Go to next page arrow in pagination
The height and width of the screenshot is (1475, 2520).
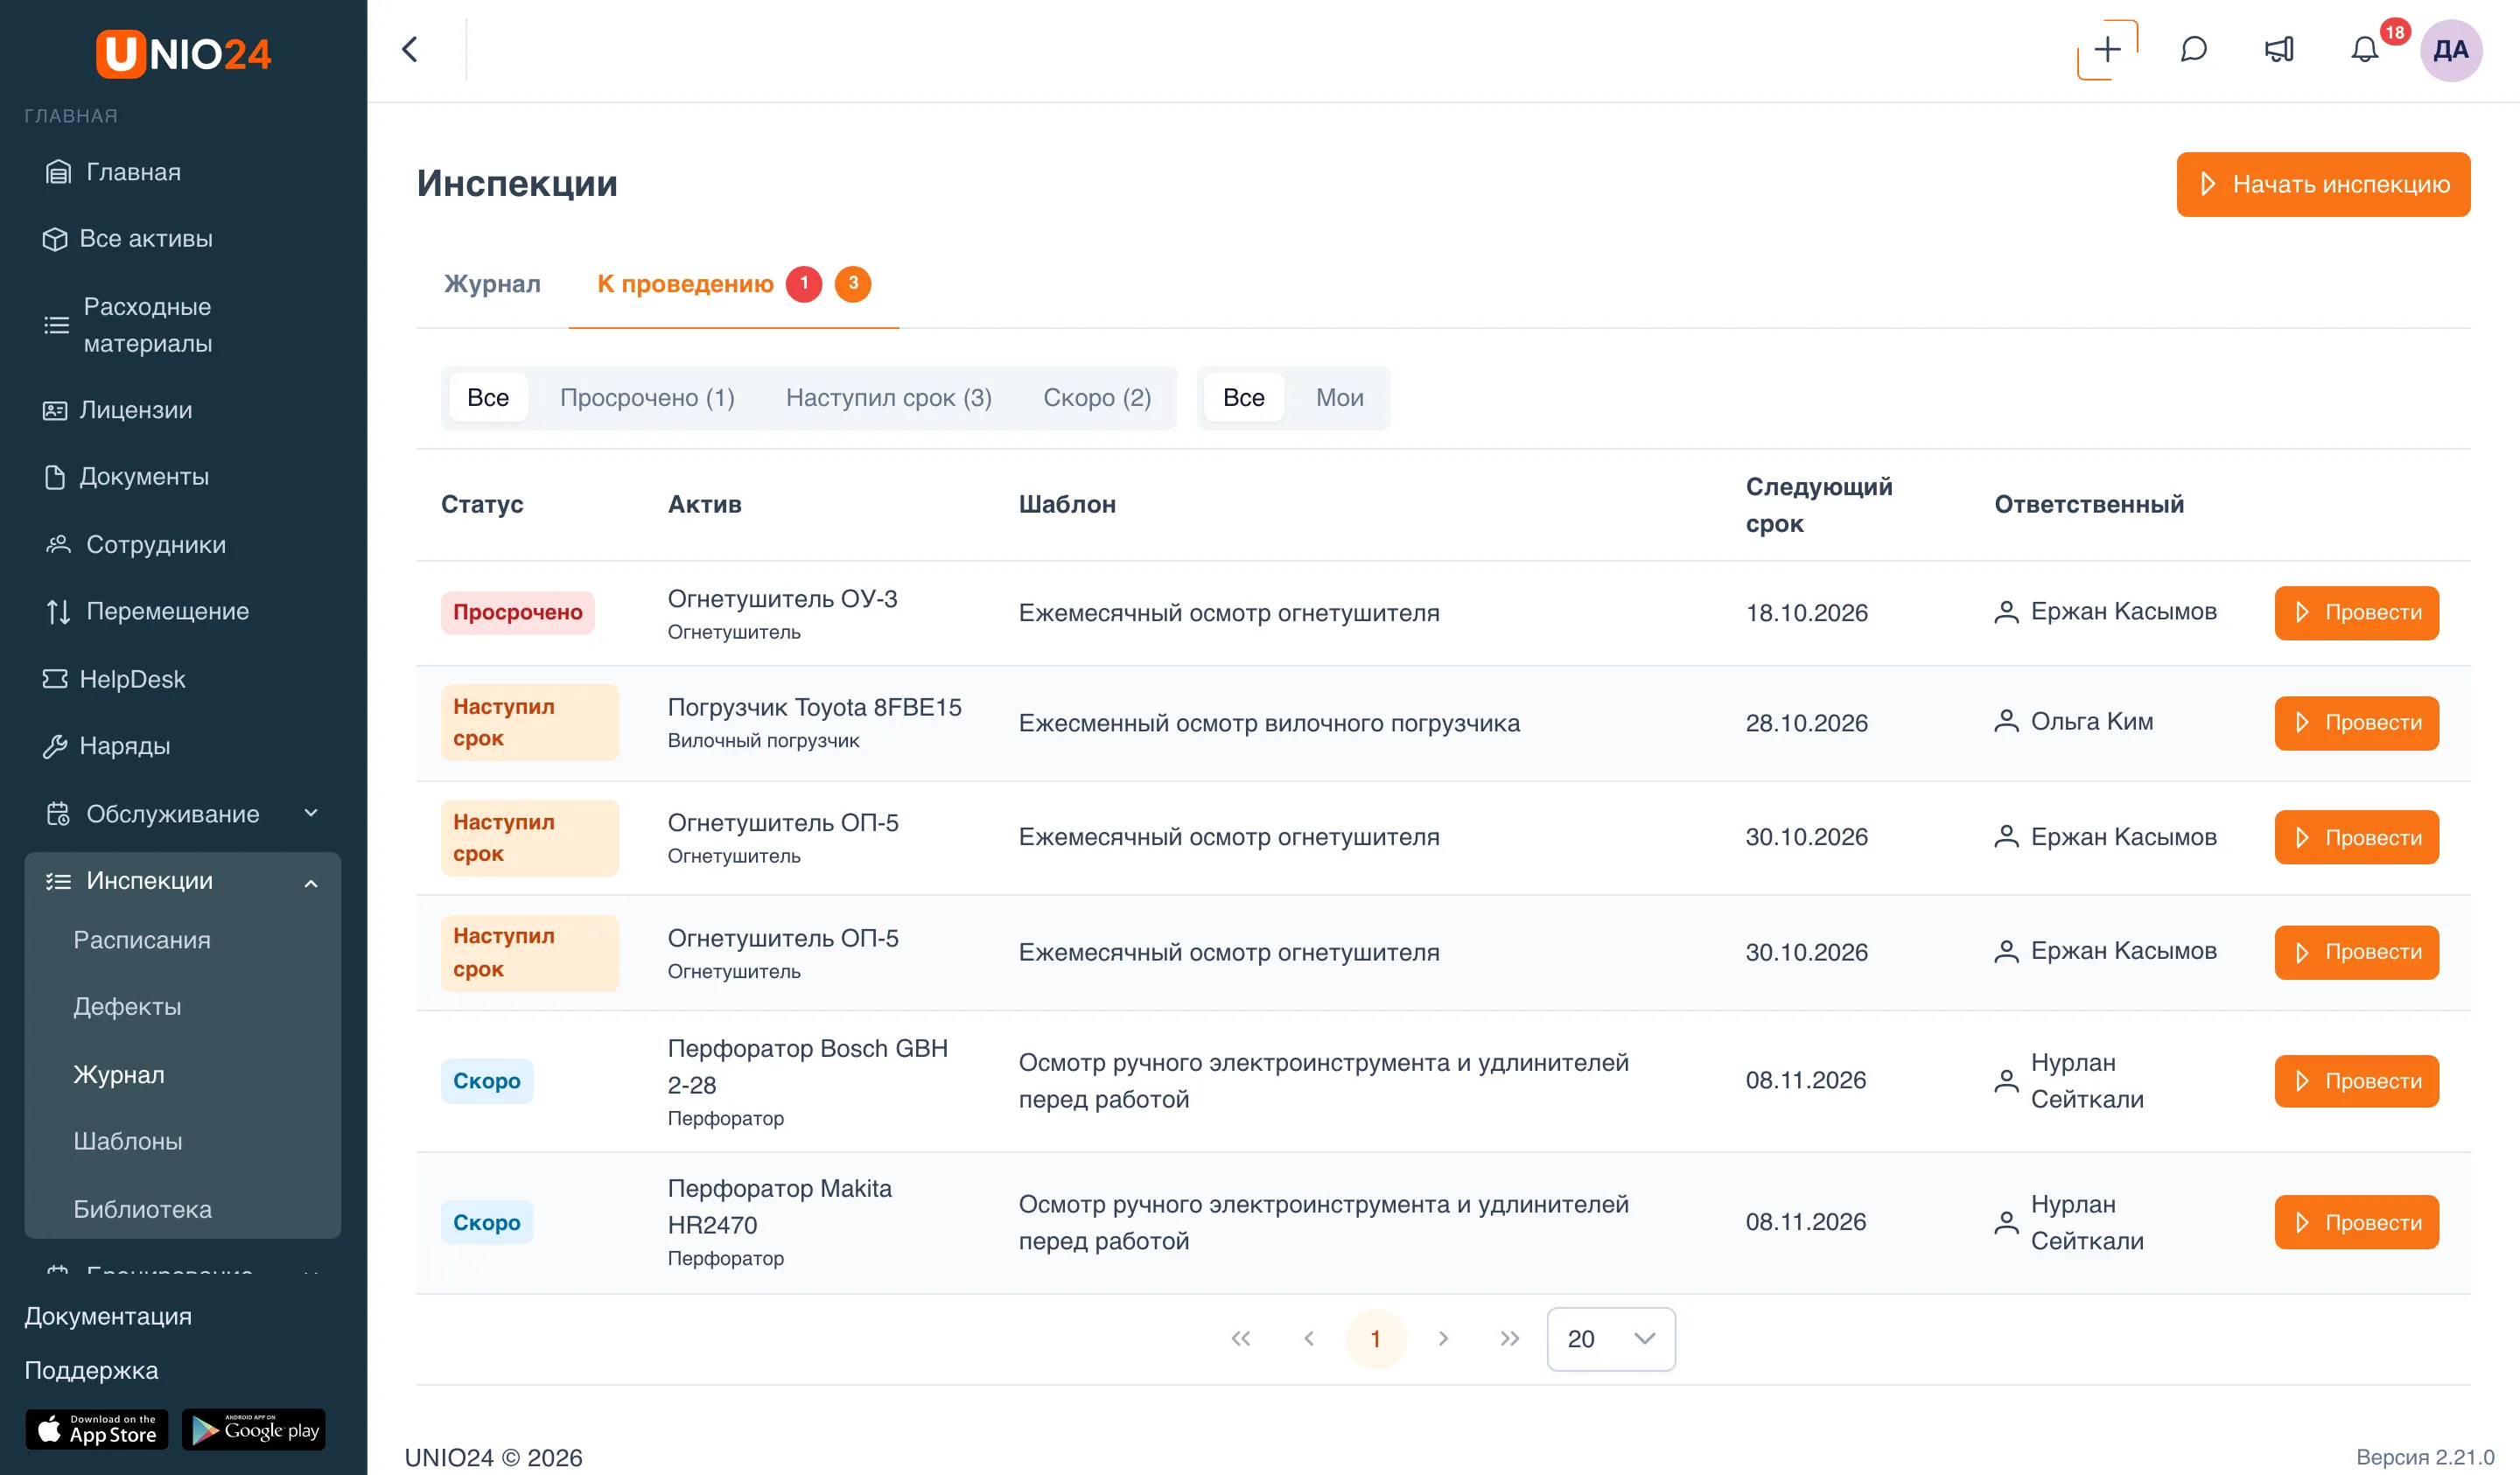pyautogui.click(x=1443, y=1339)
